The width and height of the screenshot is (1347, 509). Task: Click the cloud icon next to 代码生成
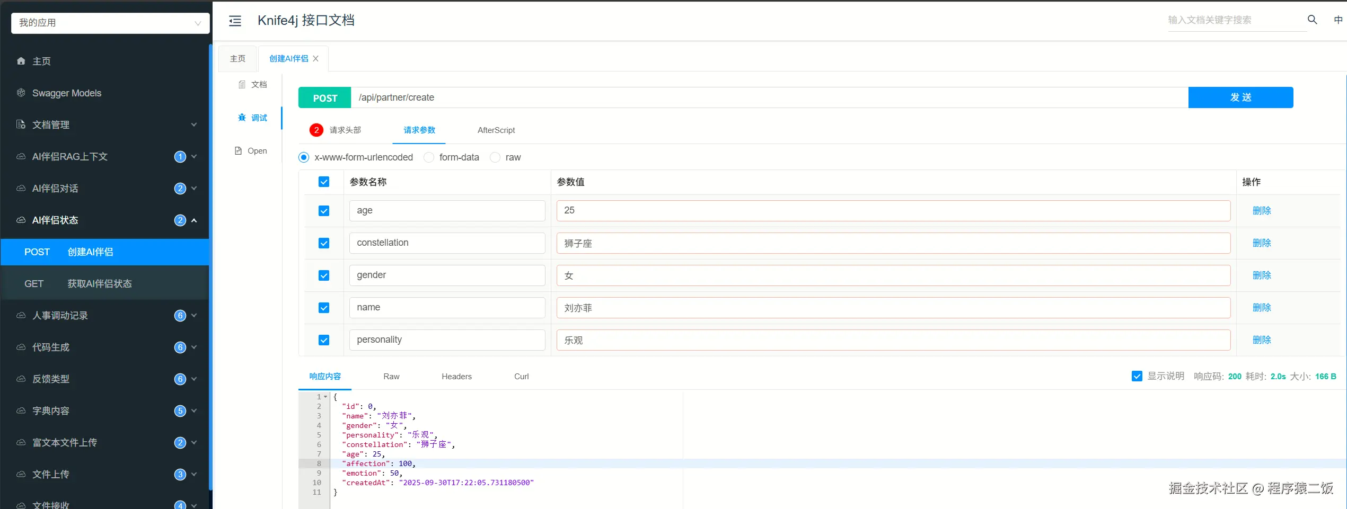point(21,347)
